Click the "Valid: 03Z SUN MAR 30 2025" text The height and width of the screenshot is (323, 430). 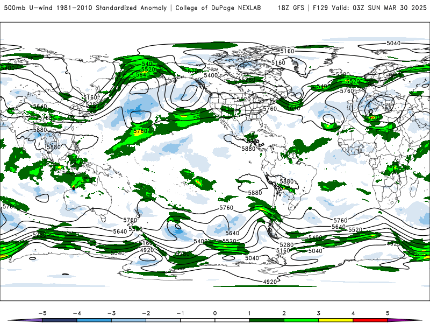coord(379,8)
